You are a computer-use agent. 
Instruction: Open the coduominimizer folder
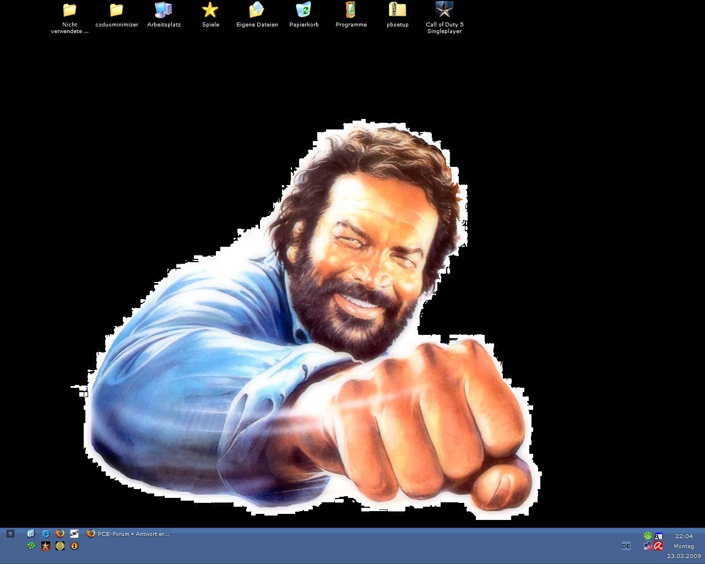pos(116,10)
